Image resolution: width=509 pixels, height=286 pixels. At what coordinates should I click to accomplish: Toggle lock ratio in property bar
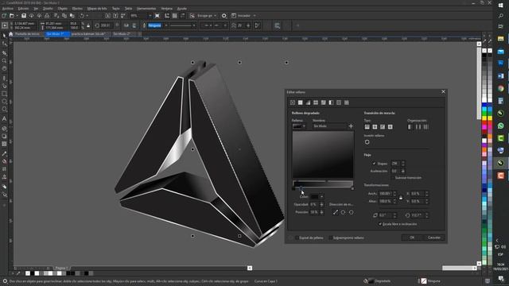click(x=88, y=25)
